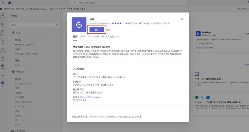
Task: Select the 更にアプリを見つける tab
Action: point(110,37)
